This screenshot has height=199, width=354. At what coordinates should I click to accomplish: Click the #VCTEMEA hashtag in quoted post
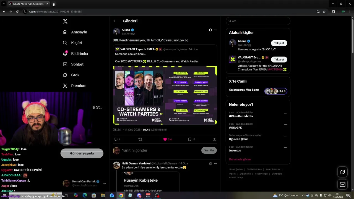point(135,61)
